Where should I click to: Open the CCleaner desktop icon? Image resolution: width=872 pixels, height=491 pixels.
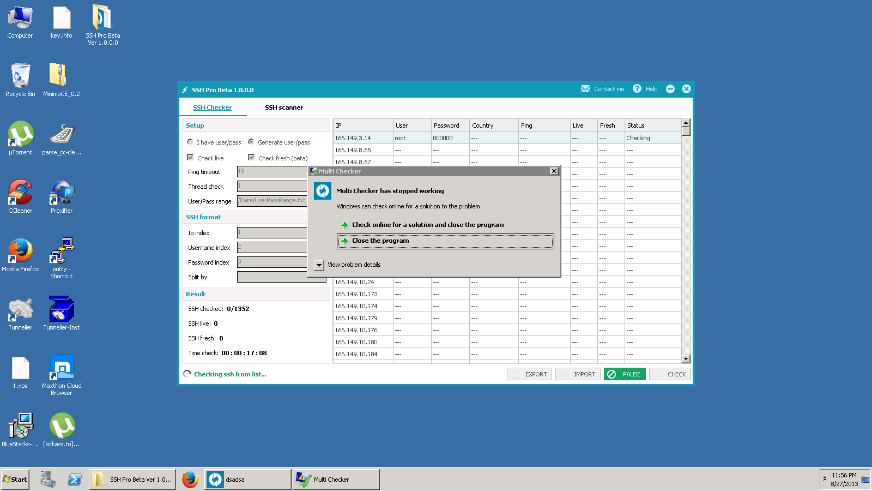pyautogui.click(x=20, y=193)
